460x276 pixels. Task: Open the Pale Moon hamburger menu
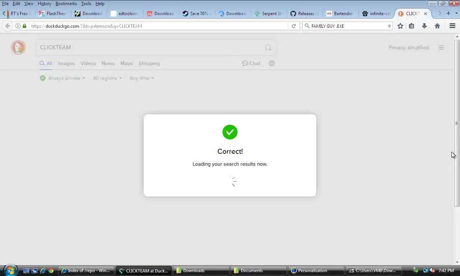pyautogui.click(x=452, y=26)
